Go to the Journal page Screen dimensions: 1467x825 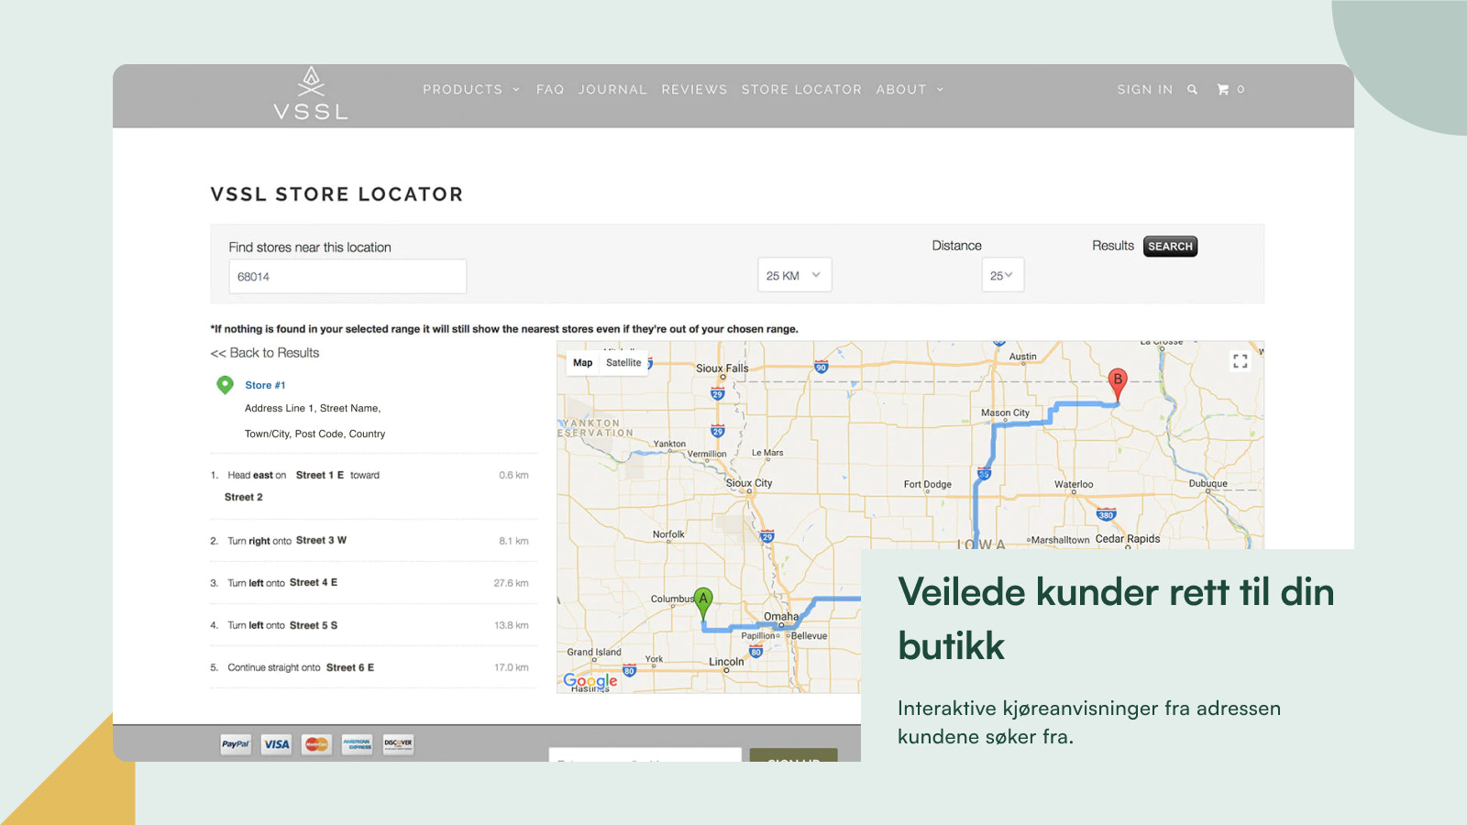tap(612, 90)
